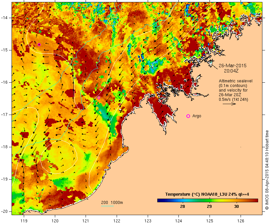The height and width of the screenshot is (224, 271).
Task: Click longitude axis label 122
Action: click(x=117, y=221)
